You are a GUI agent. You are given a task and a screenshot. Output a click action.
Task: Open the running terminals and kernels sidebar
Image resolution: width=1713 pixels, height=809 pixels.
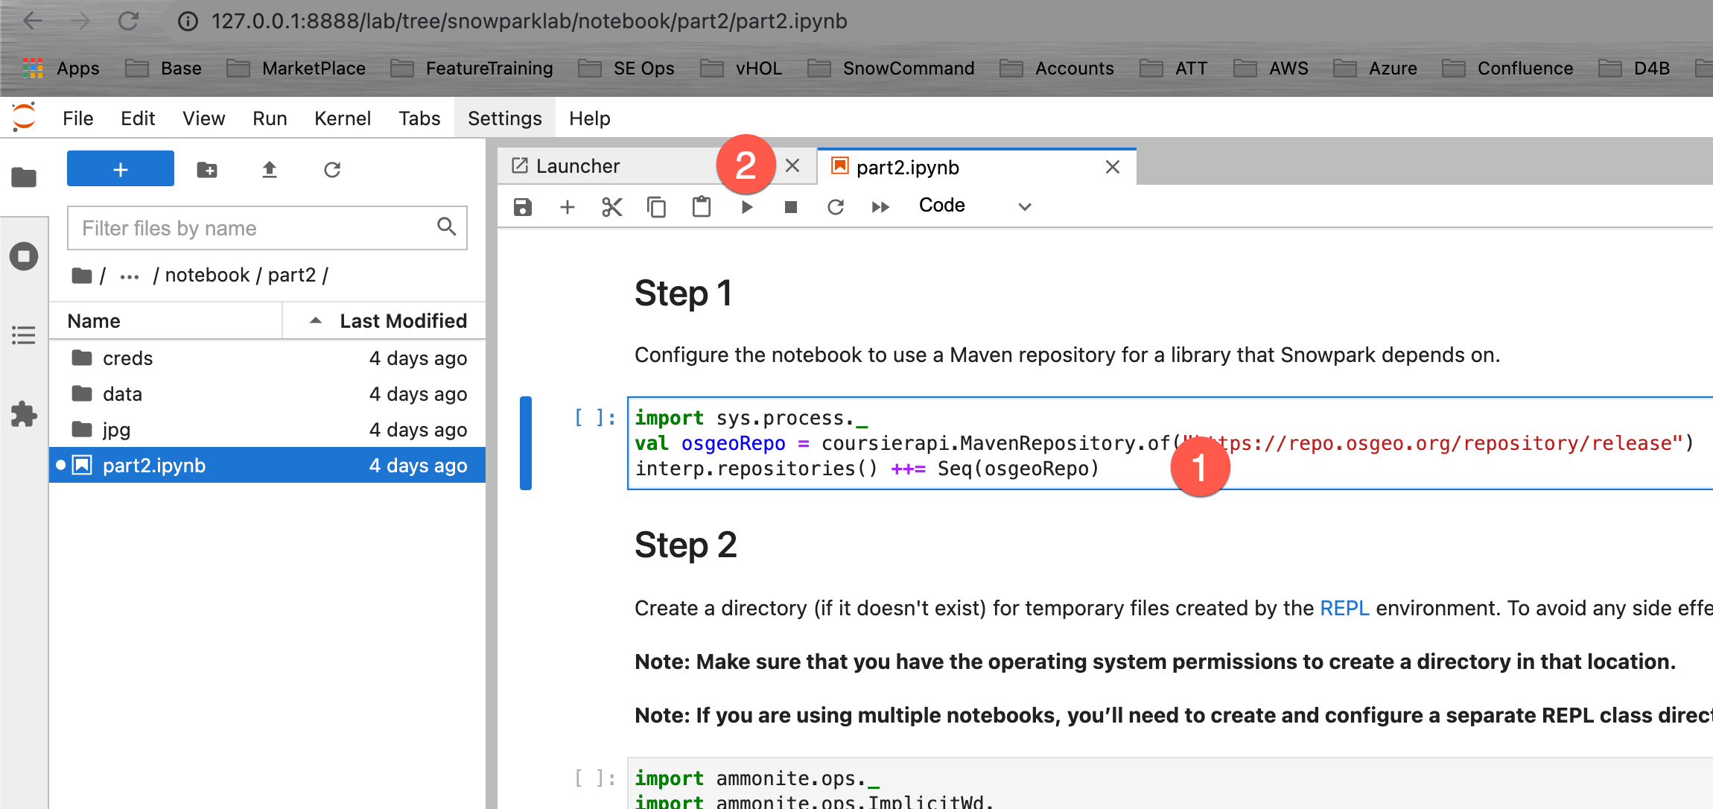click(24, 257)
